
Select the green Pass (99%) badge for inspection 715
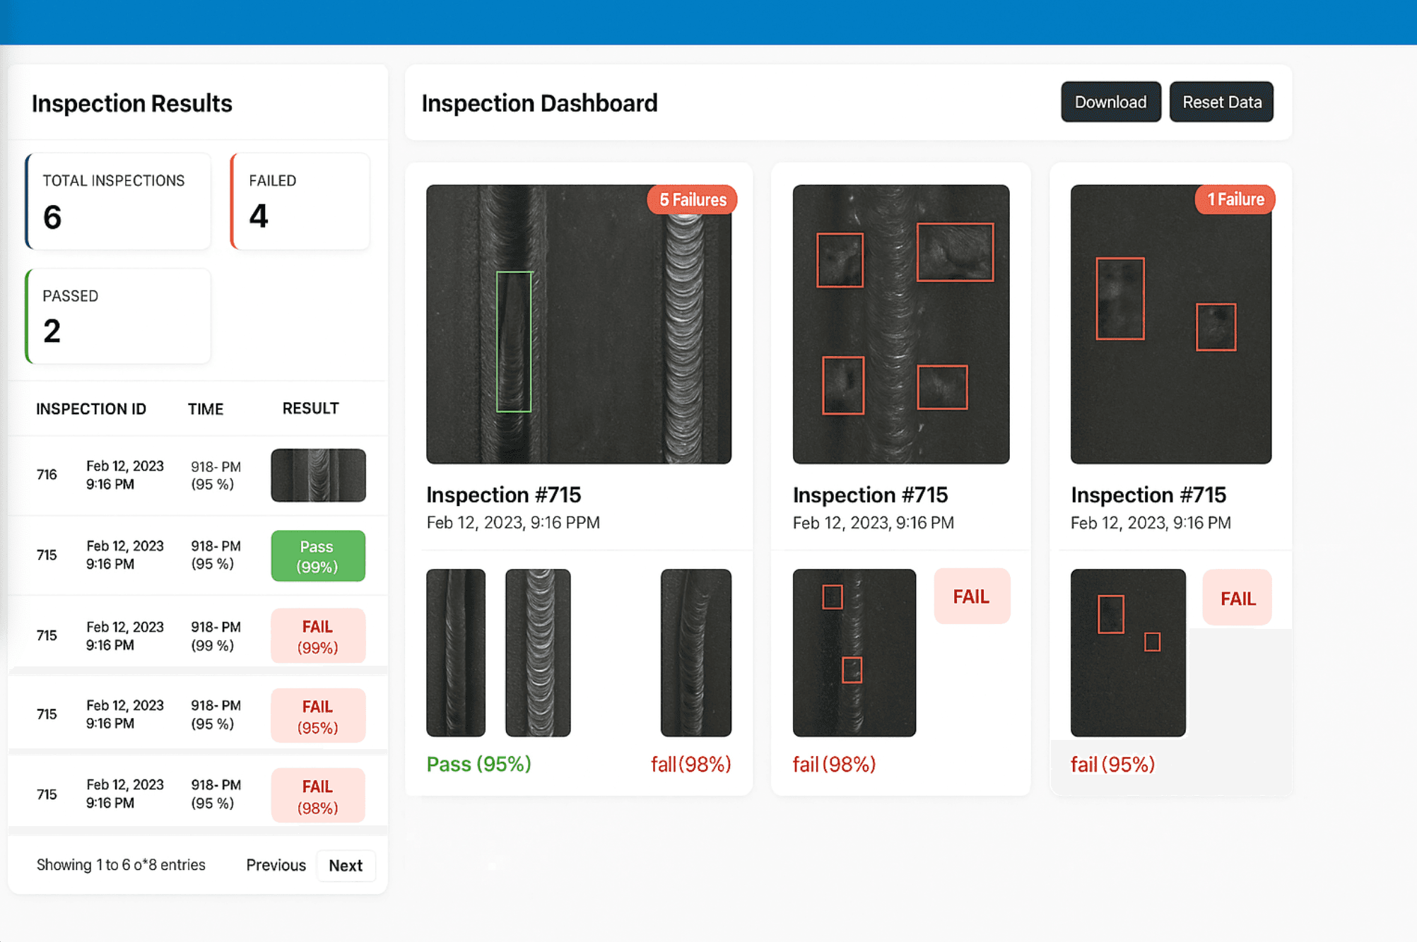[317, 556]
